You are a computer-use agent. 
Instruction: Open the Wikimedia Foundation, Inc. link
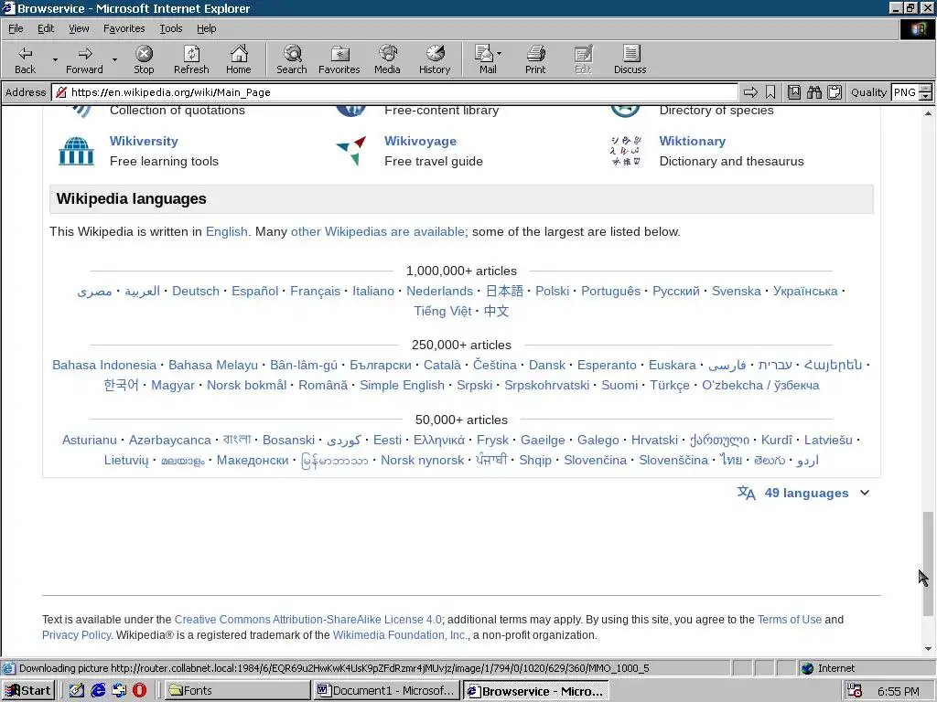point(401,635)
